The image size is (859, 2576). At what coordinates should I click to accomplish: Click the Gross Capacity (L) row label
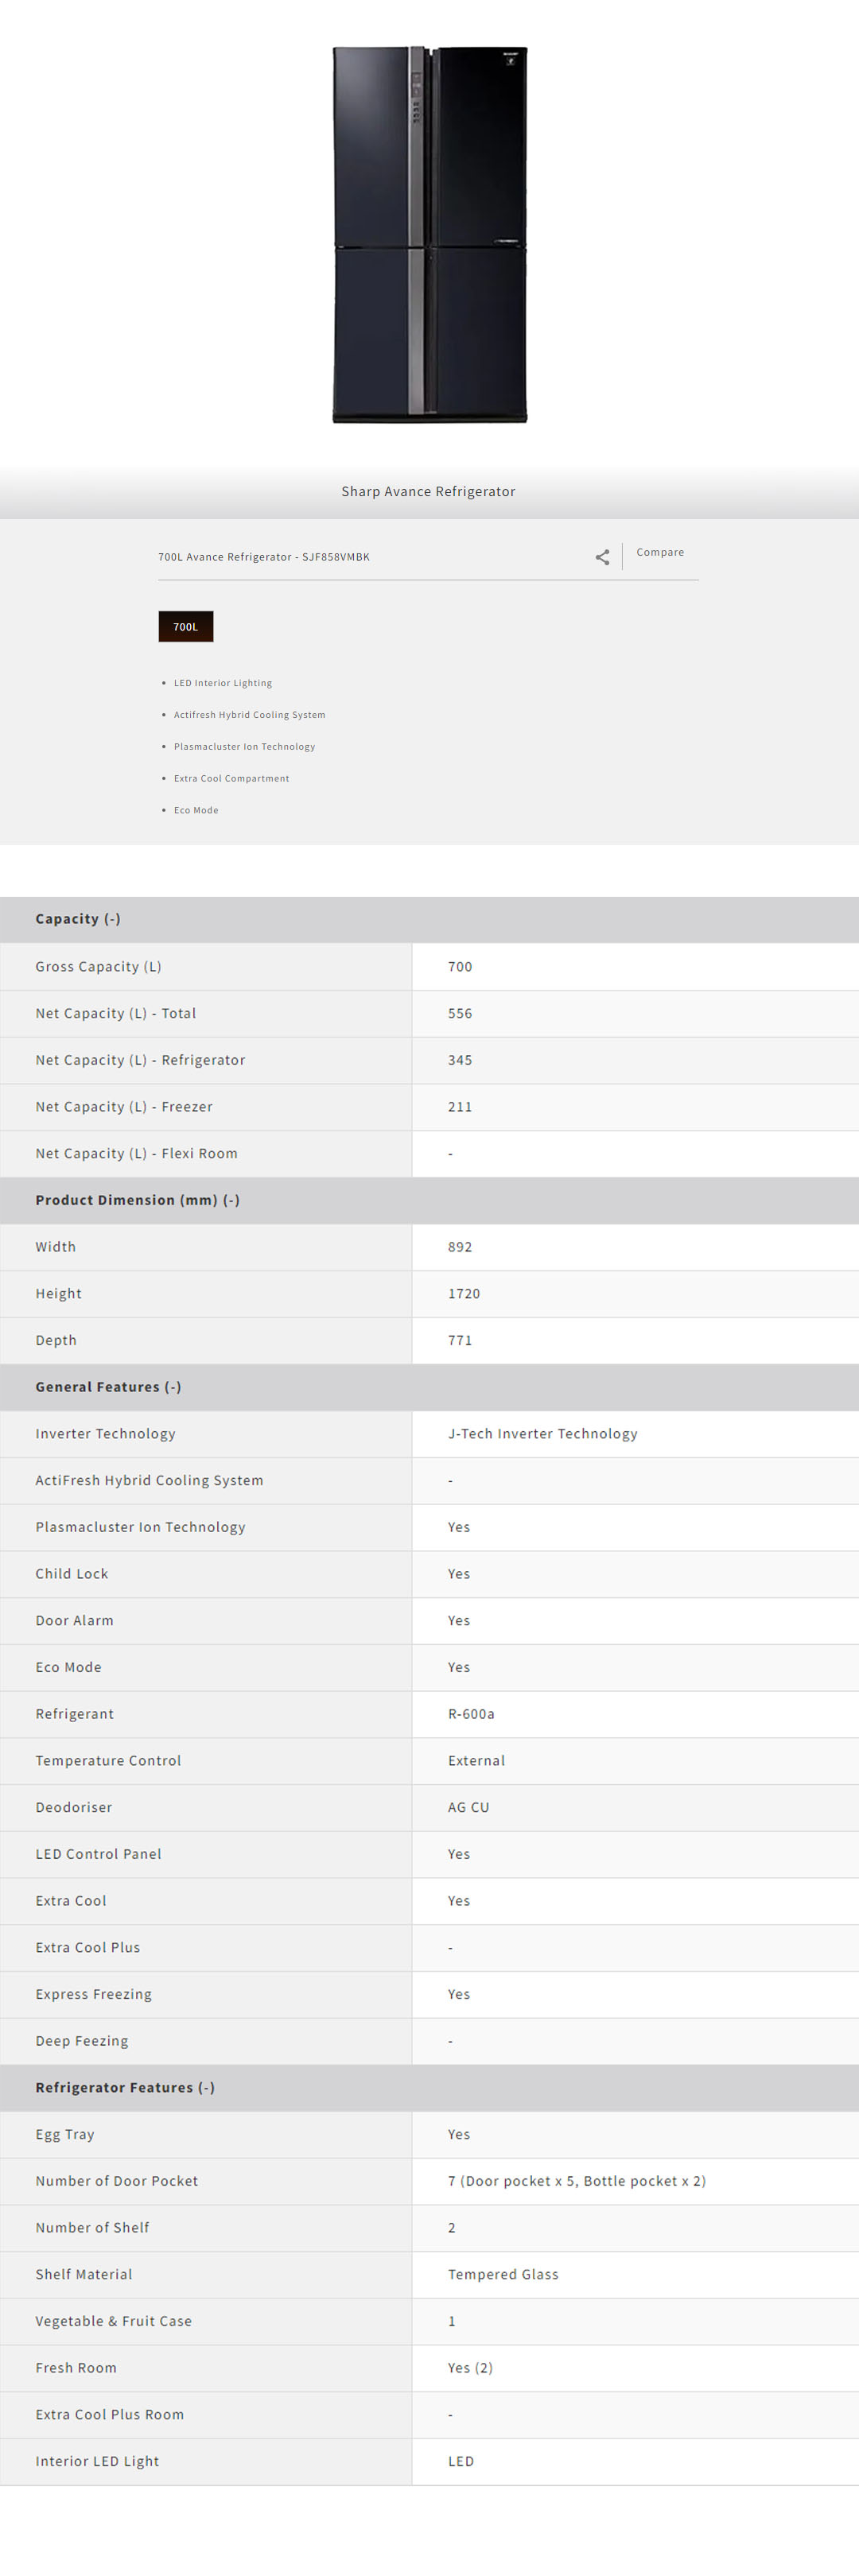(x=98, y=966)
